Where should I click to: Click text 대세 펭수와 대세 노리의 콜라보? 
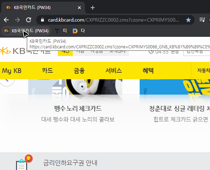click(78, 119)
